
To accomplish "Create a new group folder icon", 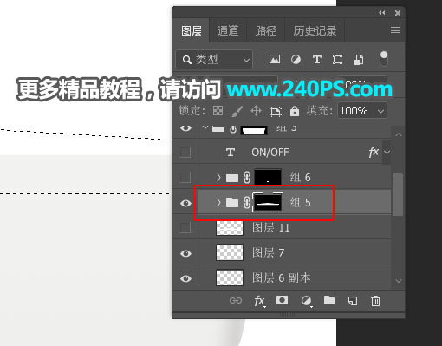I will [329, 300].
